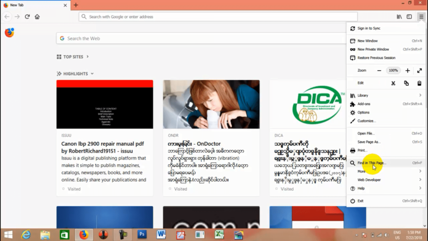The width and height of the screenshot is (428, 241).
Task: Zoom in with the plus button
Action: (x=408, y=70)
